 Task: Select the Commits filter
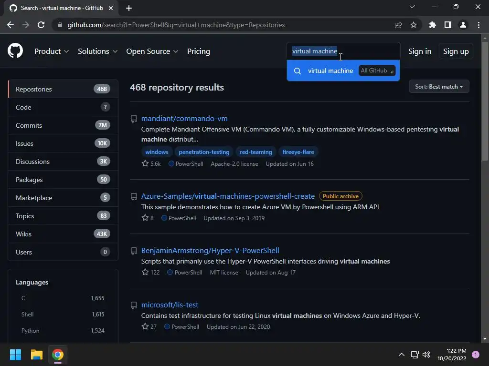63,125
